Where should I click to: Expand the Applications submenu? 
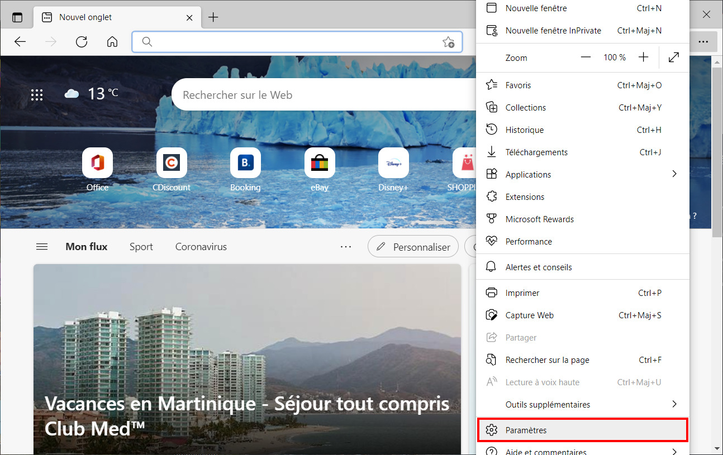583,174
